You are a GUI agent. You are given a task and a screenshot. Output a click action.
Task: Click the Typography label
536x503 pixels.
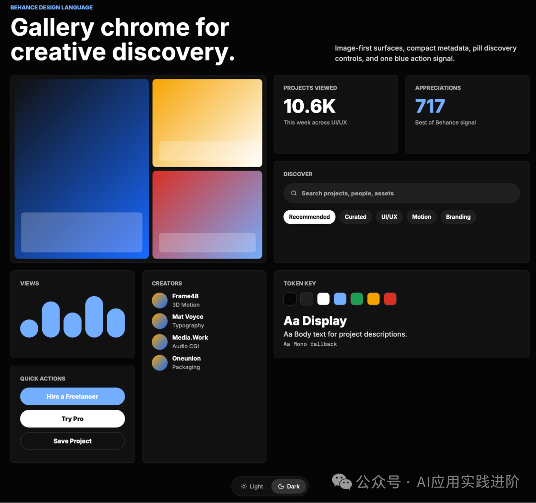coord(188,325)
